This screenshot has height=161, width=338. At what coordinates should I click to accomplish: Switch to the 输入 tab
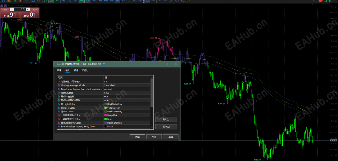[x=68, y=70]
